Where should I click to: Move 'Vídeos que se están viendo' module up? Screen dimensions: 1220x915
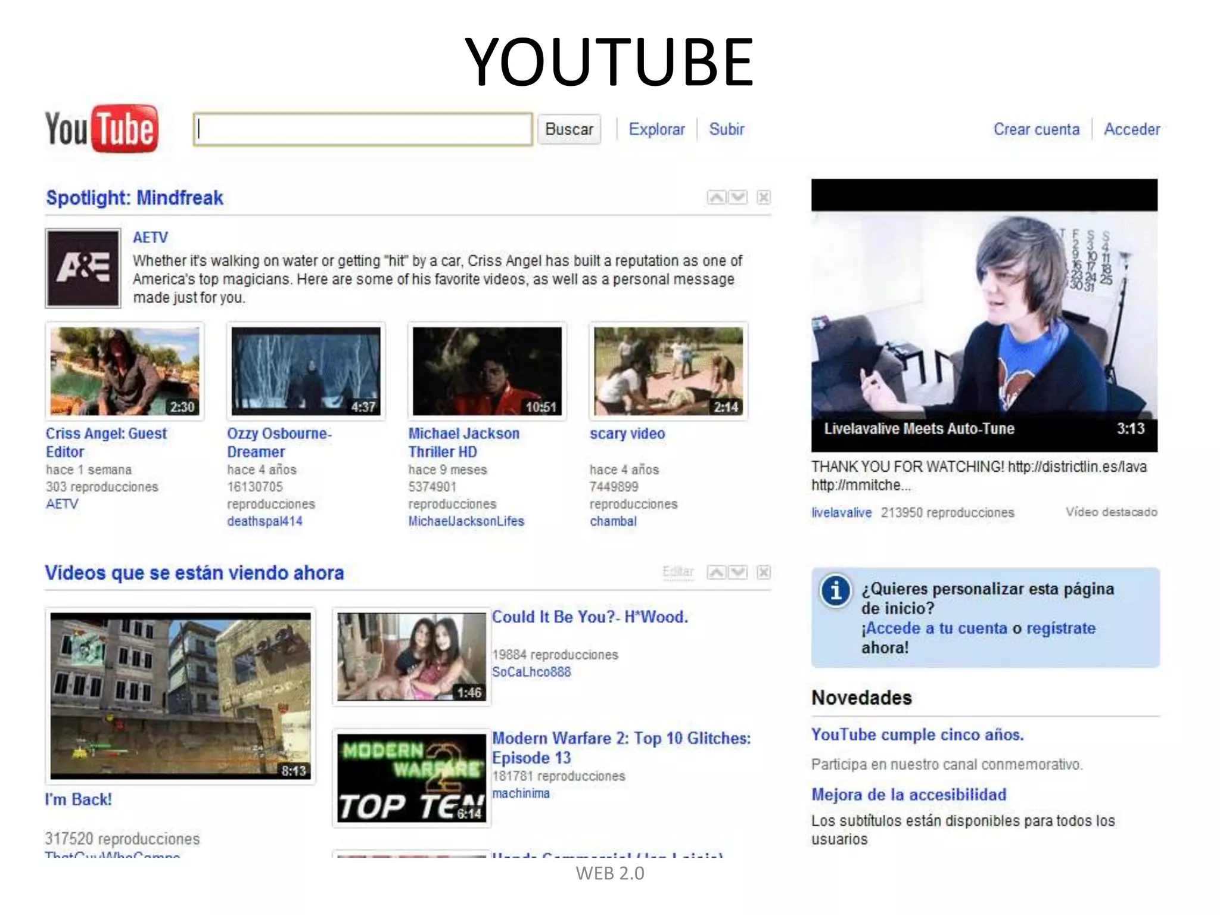[x=717, y=572]
